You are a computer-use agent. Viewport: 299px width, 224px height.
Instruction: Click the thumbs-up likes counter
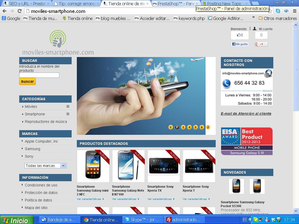point(240,35)
